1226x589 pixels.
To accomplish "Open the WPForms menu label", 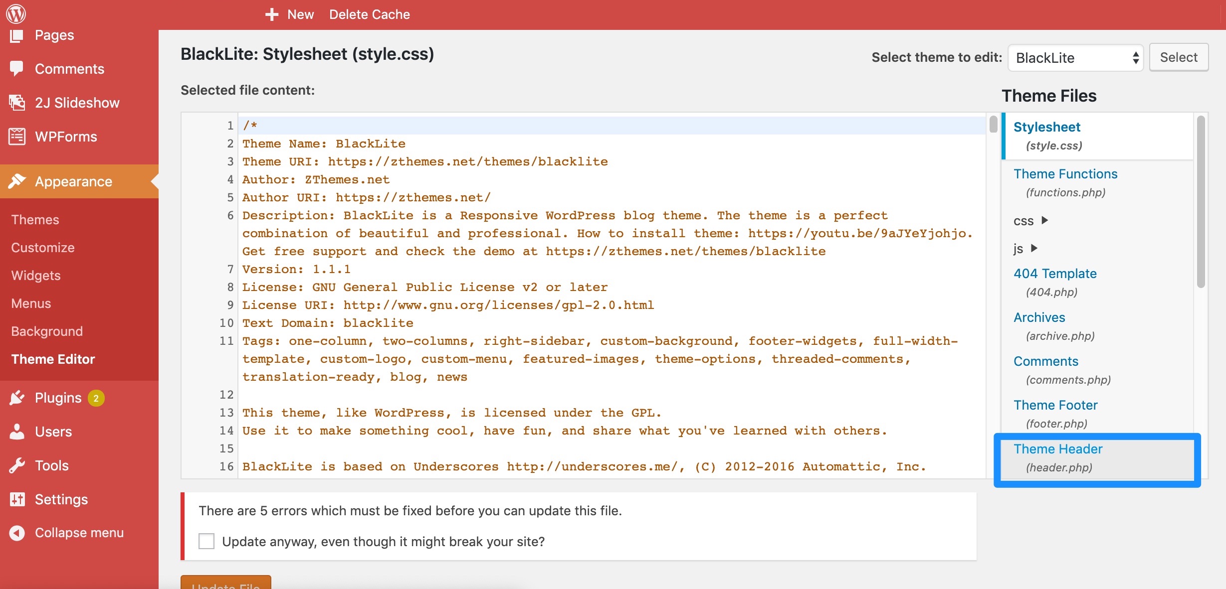I will coord(66,137).
